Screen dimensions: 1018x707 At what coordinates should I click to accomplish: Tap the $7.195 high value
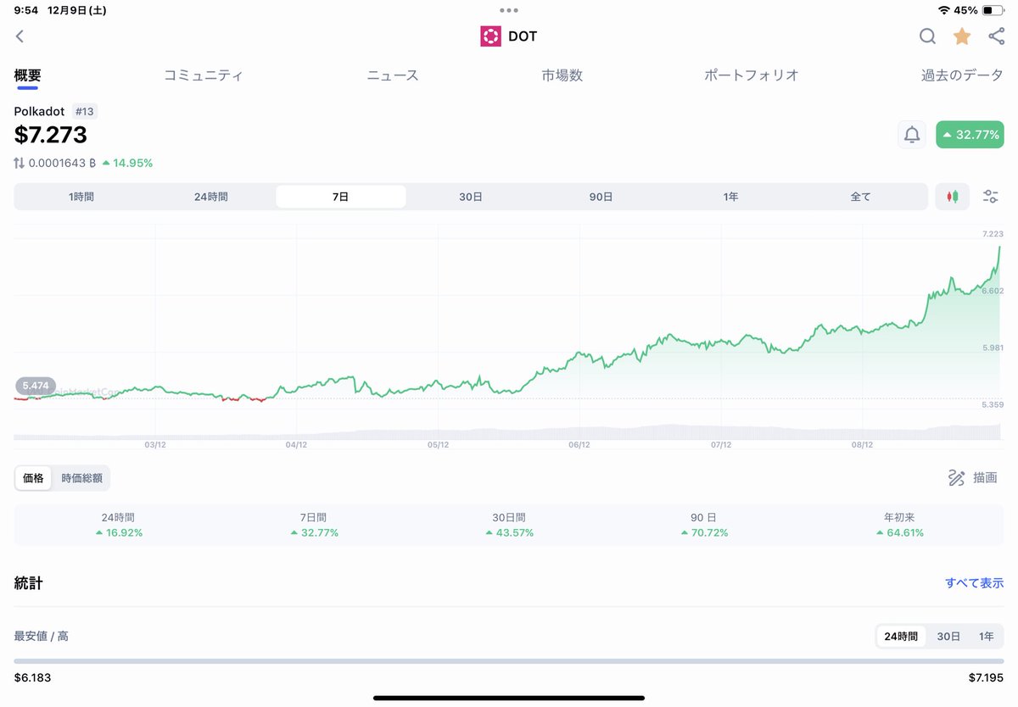coord(986,677)
